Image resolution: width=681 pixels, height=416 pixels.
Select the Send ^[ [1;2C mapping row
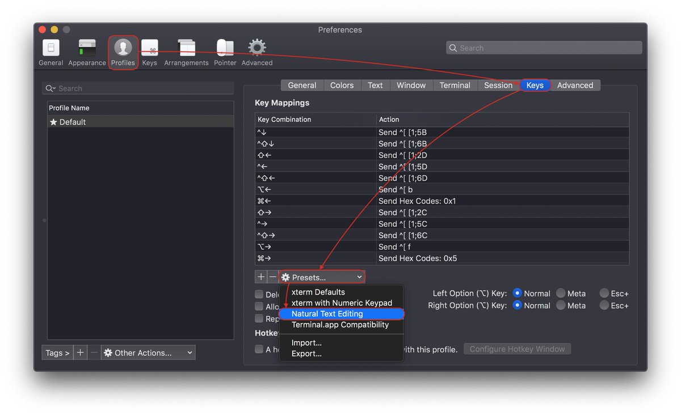coord(442,212)
